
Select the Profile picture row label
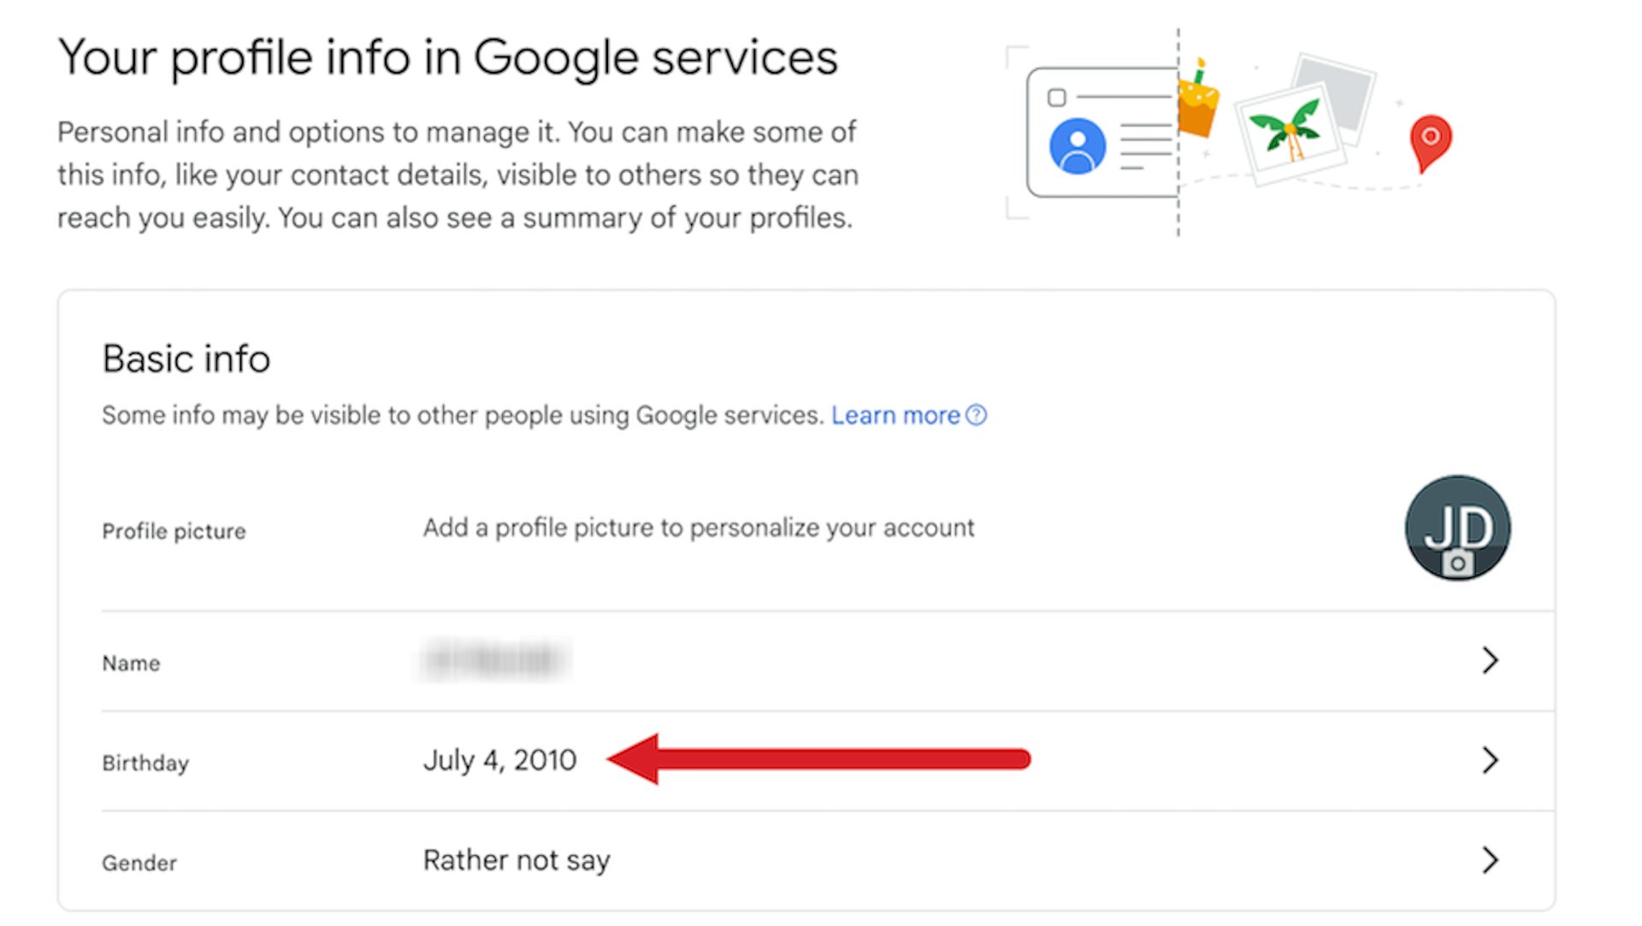pos(174,531)
